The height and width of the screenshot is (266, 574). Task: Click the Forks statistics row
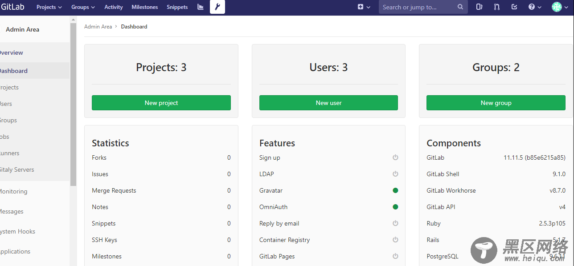click(x=161, y=157)
